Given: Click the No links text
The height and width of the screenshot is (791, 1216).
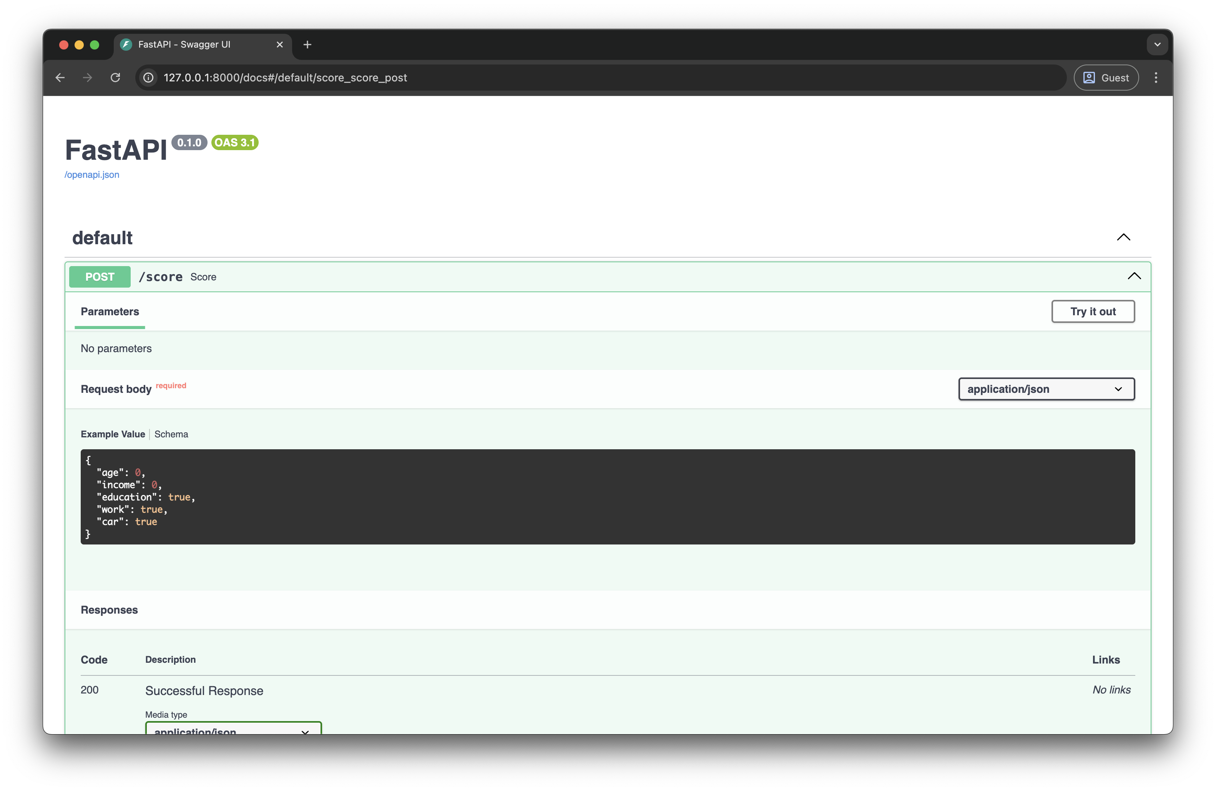Looking at the screenshot, I should coord(1111,690).
